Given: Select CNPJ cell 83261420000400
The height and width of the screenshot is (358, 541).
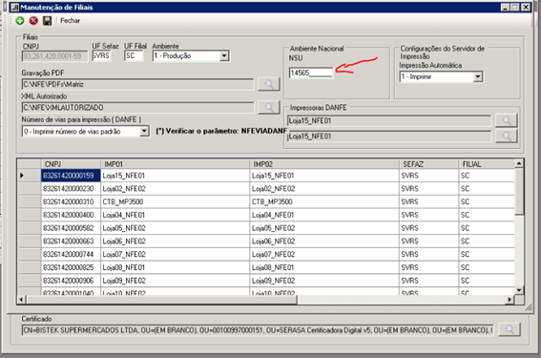Looking at the screenshot, I should (x=71, y=215).
